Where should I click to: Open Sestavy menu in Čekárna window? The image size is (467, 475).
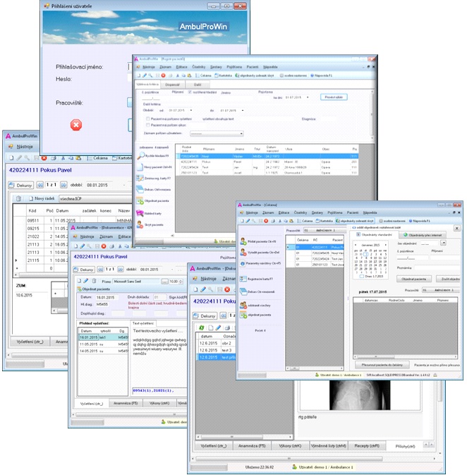coord(317,212)
